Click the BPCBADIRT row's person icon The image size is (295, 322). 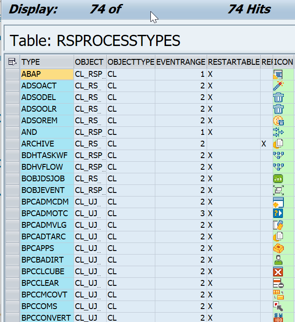click(x=278, y=260)
